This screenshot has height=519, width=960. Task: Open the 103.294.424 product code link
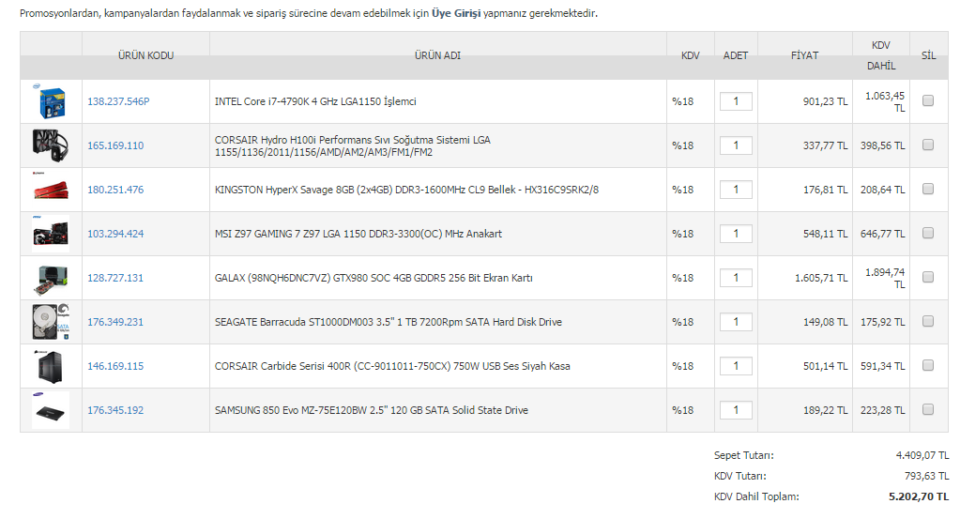tap(115, 234)
